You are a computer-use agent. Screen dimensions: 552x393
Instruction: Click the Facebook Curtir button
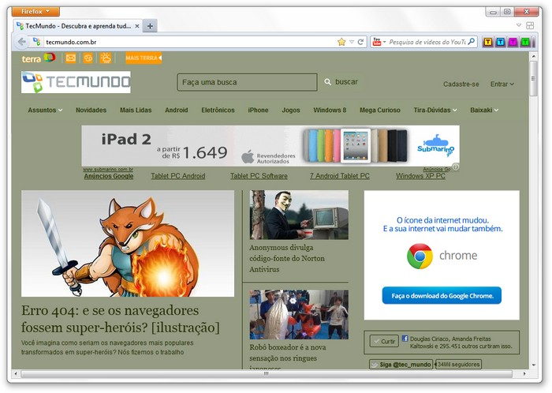coord(384,341)
